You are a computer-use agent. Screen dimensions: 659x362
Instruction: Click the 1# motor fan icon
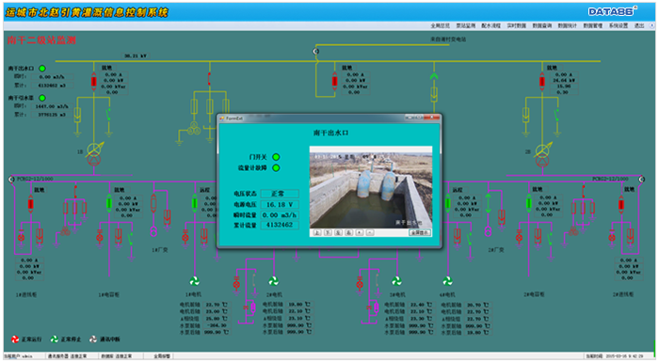(x=194, y=281)
